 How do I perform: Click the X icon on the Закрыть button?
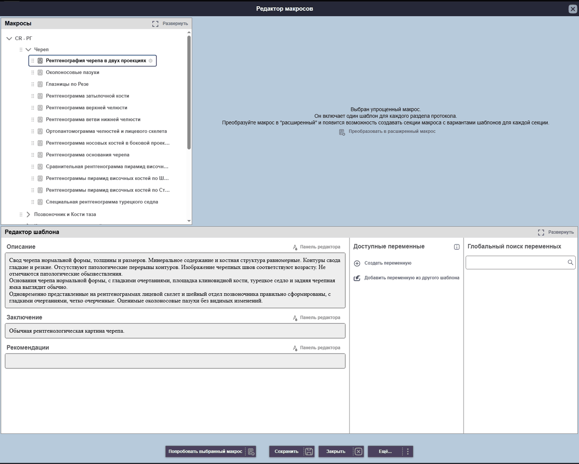[359, 451]
